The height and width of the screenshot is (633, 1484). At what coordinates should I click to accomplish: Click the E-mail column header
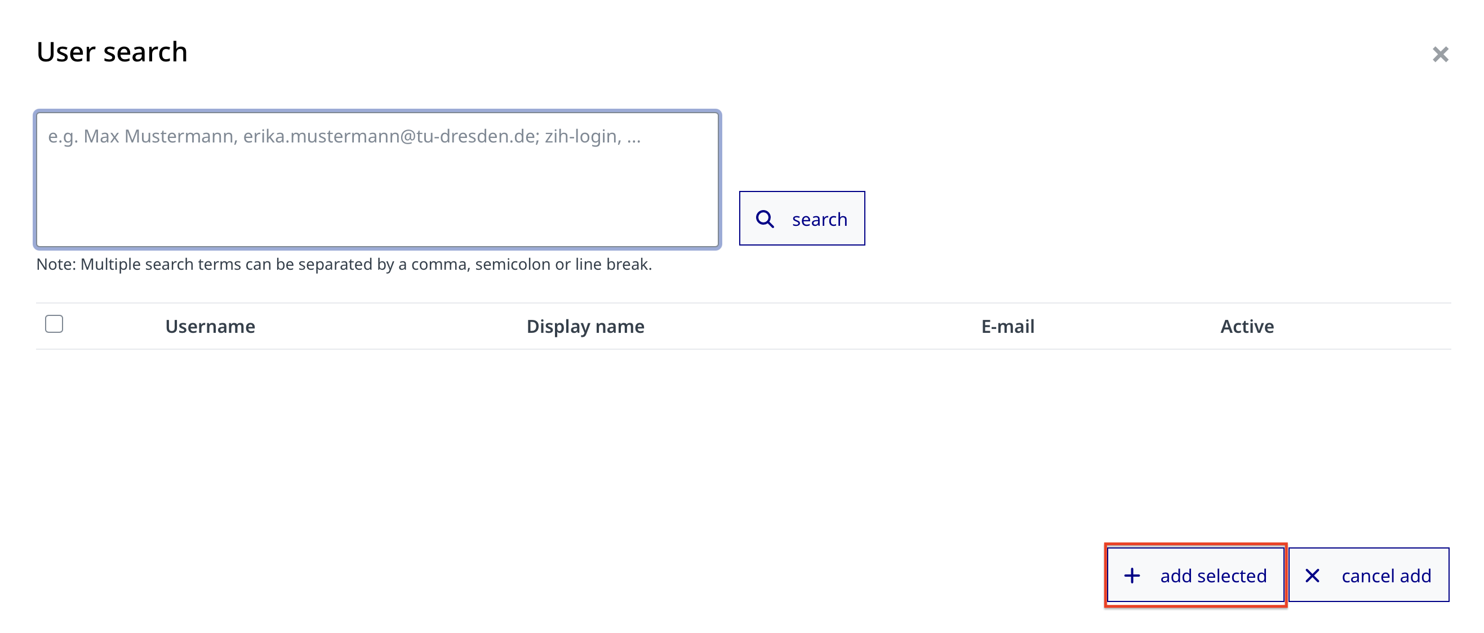pyautogui.click(x=1007, y=327)
